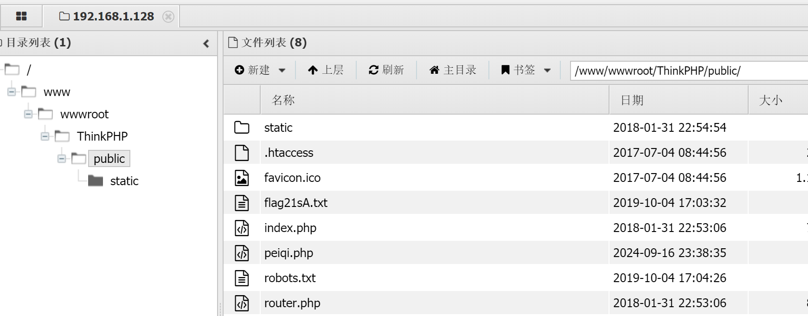The width and height of the screenshot is (808, 316).
Task: Collapse the directory list panel
Action: 206,44
